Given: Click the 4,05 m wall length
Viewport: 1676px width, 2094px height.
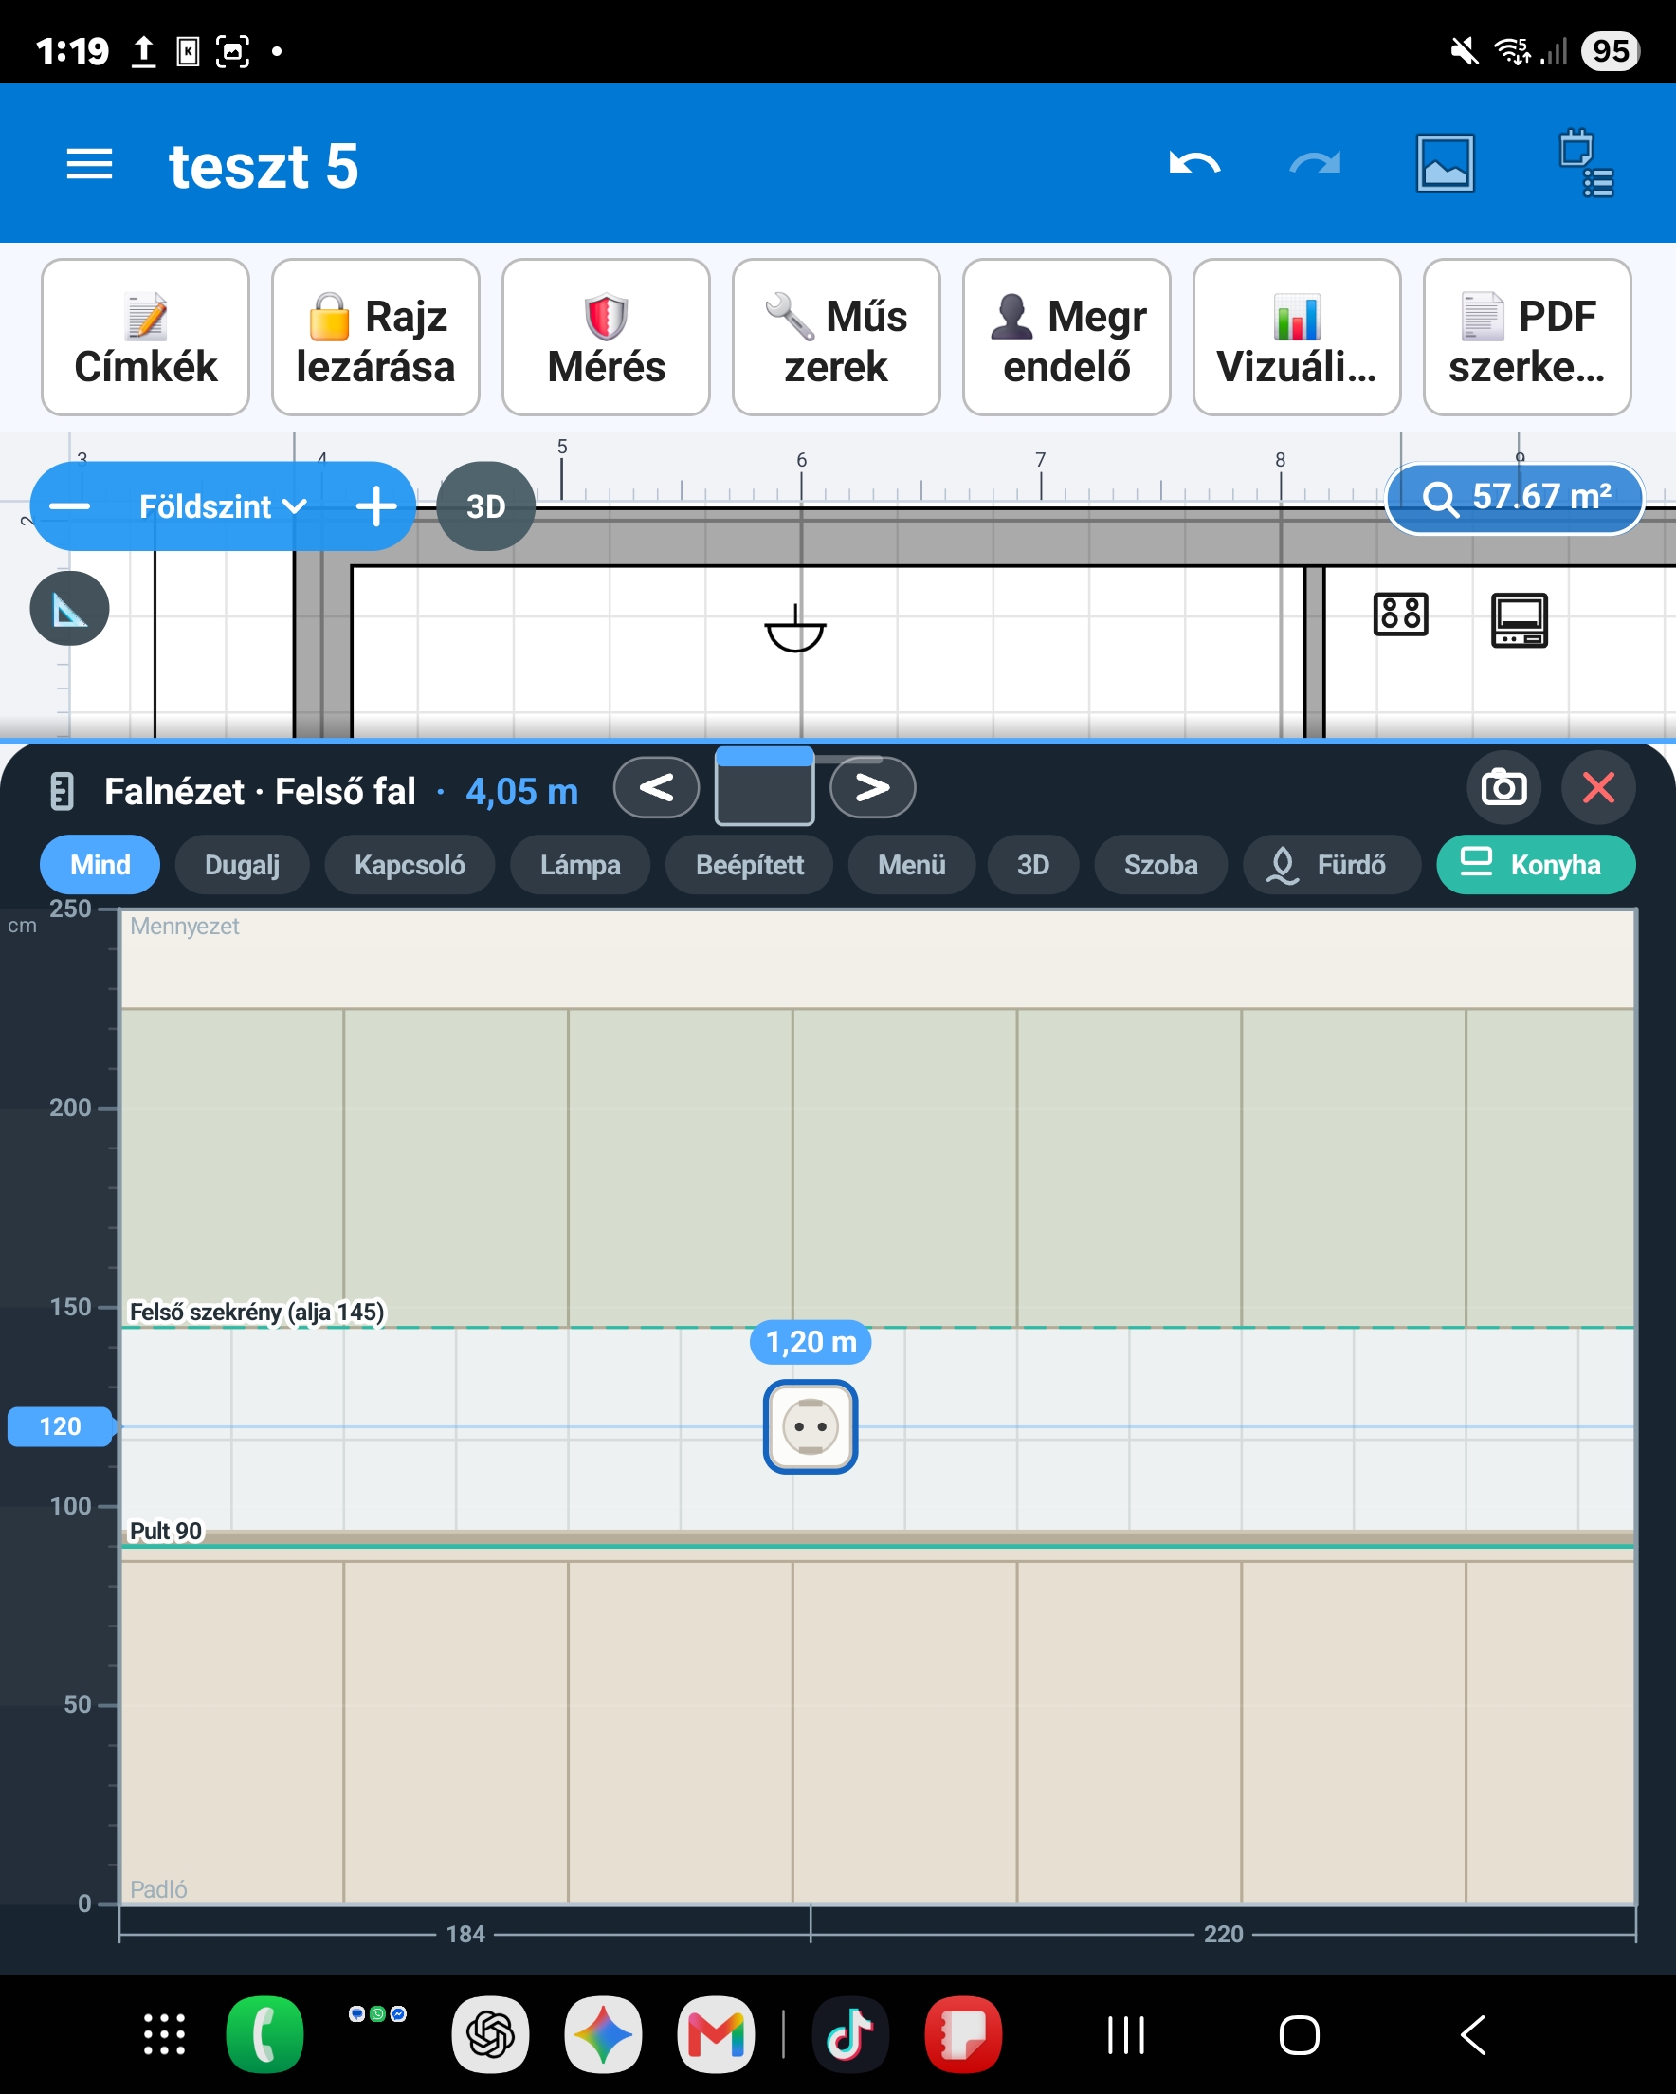Looking at the screenshot, I should point(521,791).
